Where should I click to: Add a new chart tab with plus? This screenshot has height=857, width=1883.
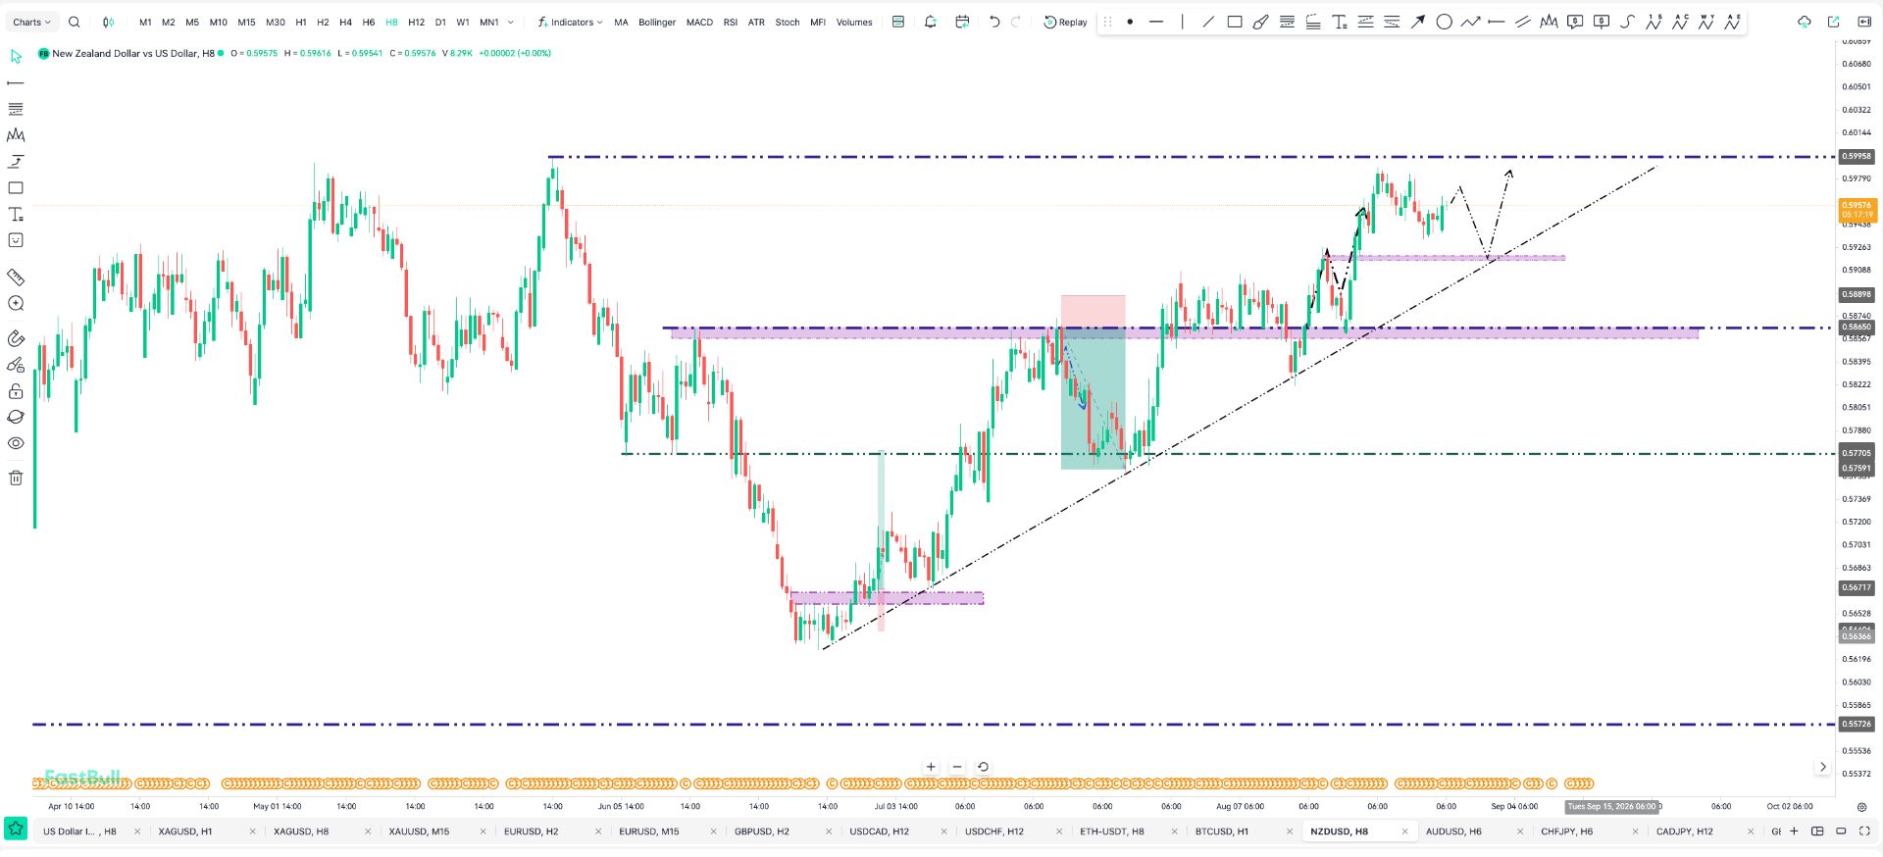tap(1794, 832)
